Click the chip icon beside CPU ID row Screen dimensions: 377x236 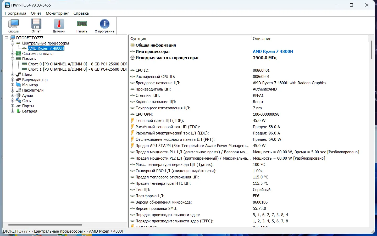[132, 70]
